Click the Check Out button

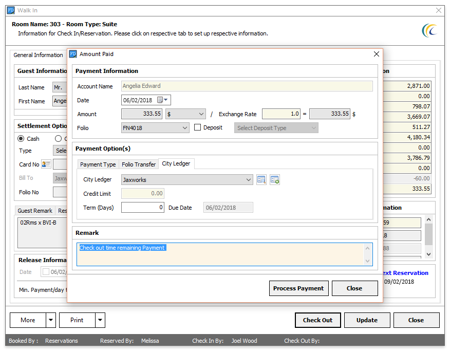point(317,320)
